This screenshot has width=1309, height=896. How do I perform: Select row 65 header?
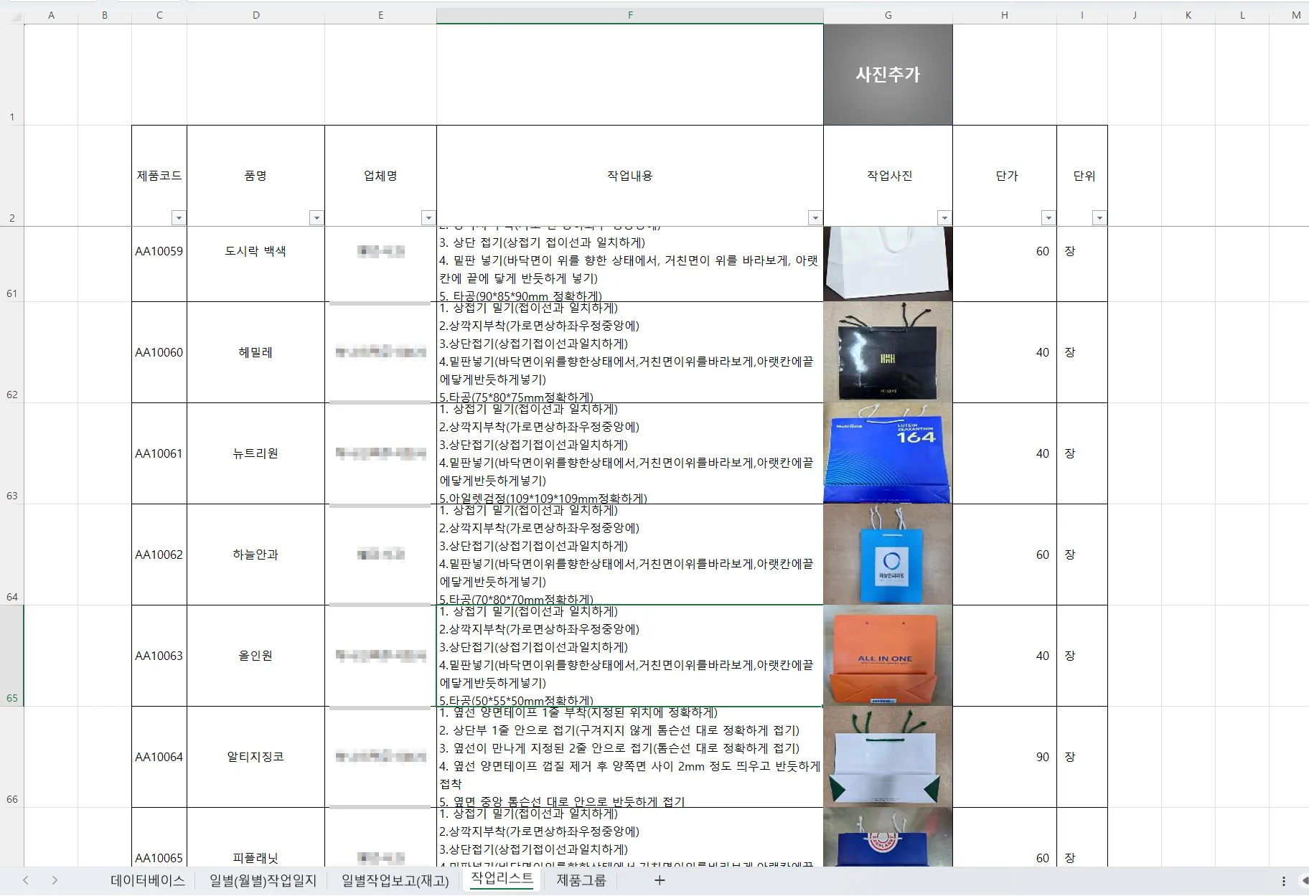pos(11,656)
